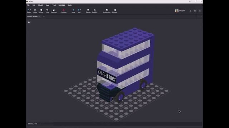This screenshot has width=229, height=128.
Task: Select the black front grille brick
Action: point(105,93)
